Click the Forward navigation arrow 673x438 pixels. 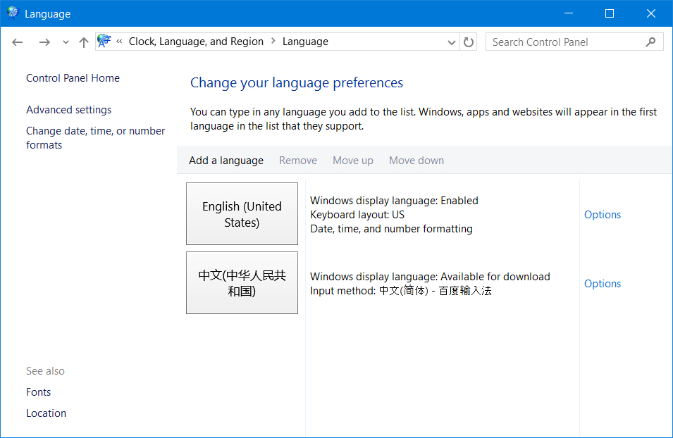[x=44, y=42]
